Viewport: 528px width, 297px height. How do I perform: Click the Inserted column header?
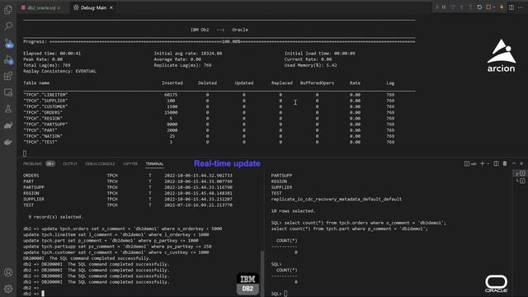coord(172,82)
